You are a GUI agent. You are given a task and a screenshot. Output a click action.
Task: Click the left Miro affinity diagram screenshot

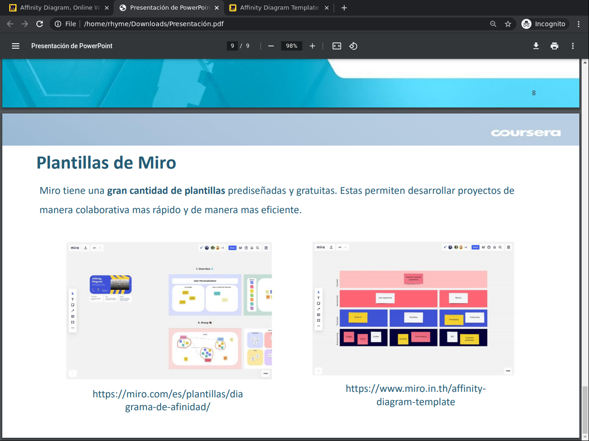169,311
